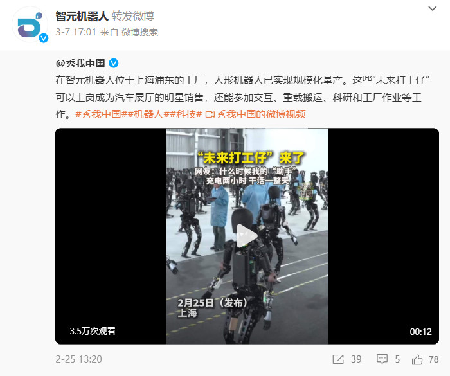The height and width of the screenshot is (376, 450).
Task: Open the repost timestamp 3-7 17:01
Action: [x=76, y=32]
